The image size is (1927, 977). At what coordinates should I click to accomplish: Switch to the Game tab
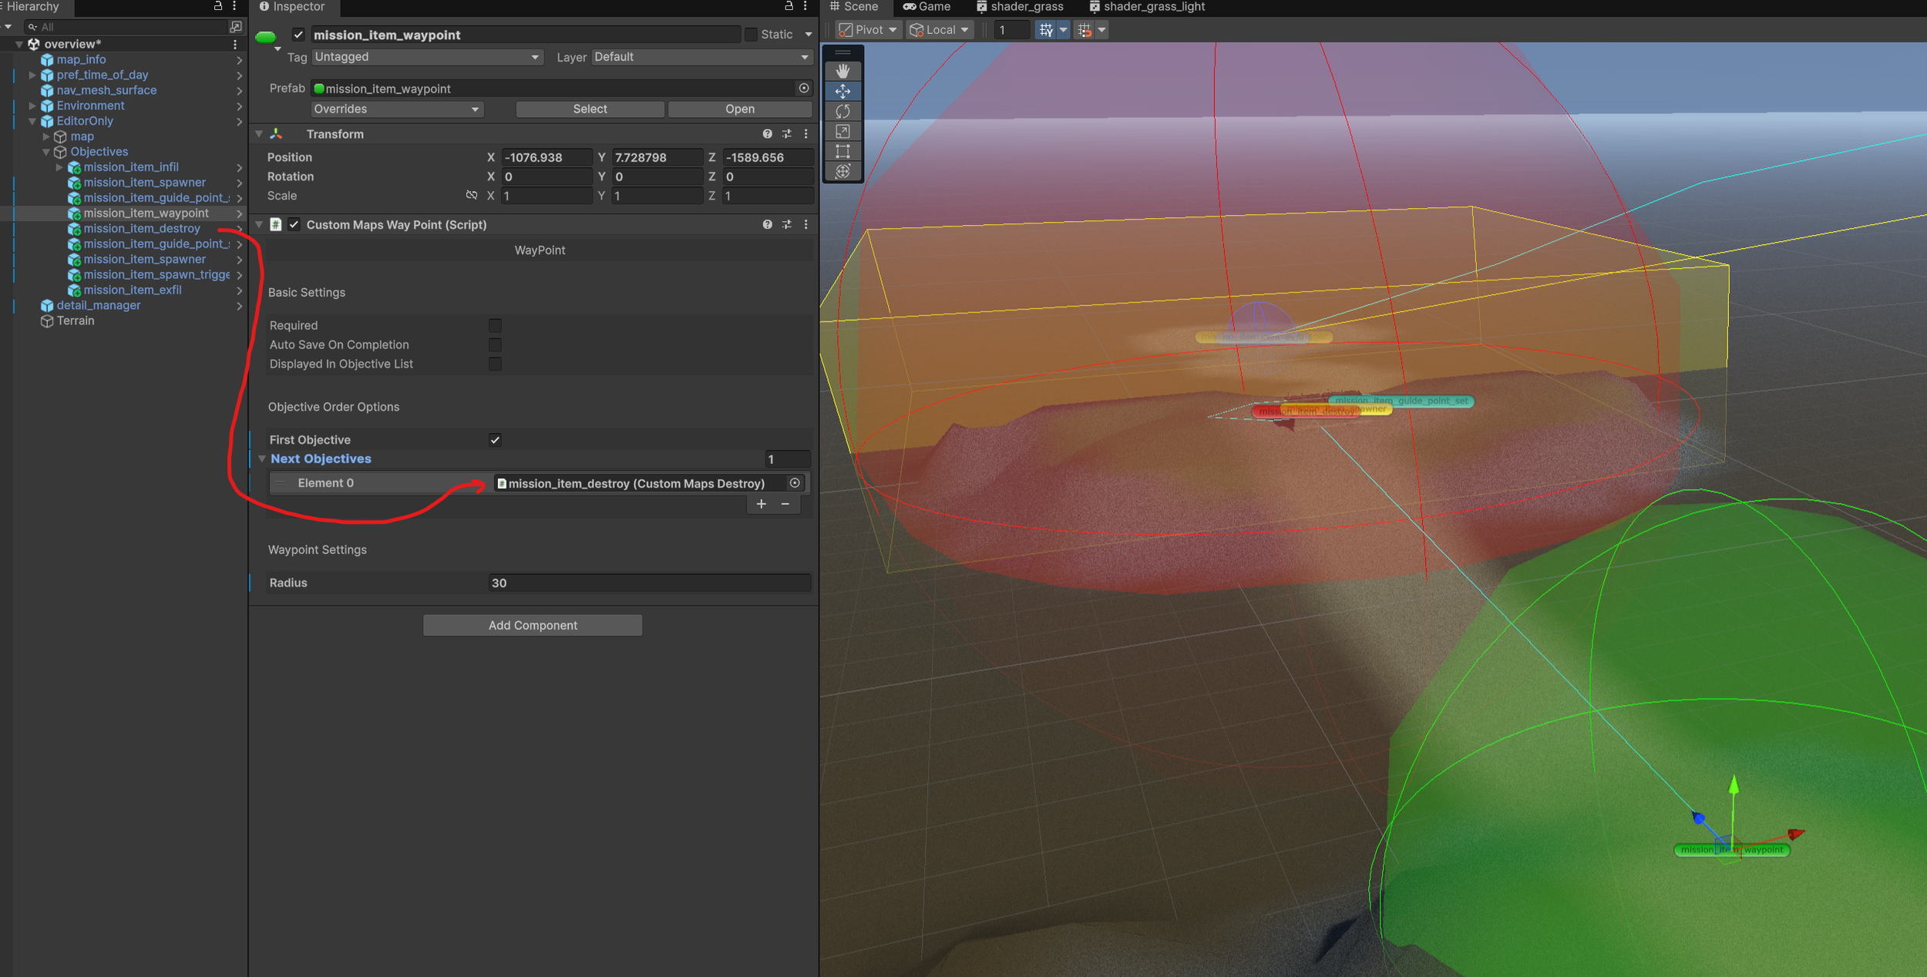tap(927, 7)
